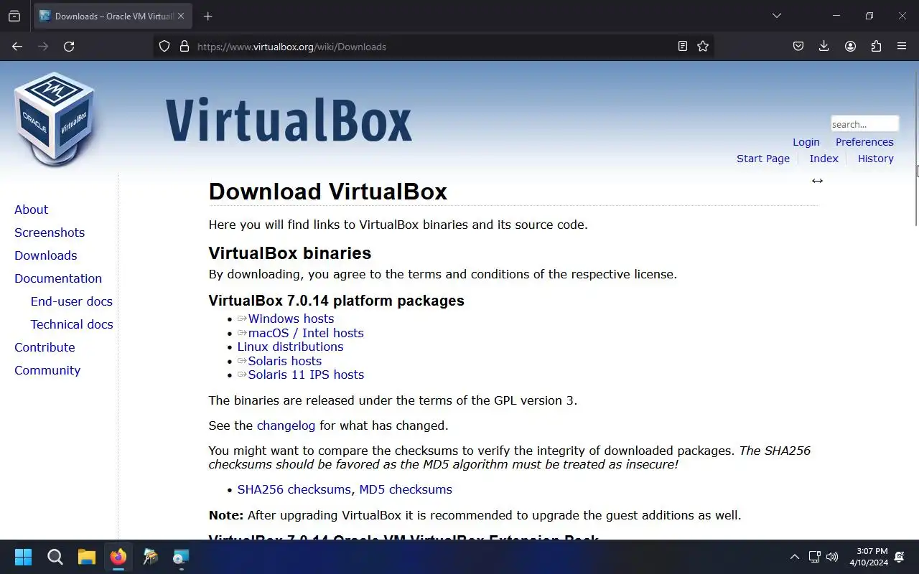919x574 pixels.
Task: Toggle reader view icon in address bar
Action: 683,46
